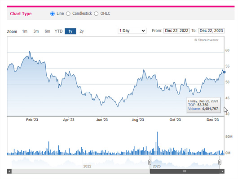This screenshot has height=179, width=238.
Task: Open the 1 Day interval dropdown
Action: point(132,31)
